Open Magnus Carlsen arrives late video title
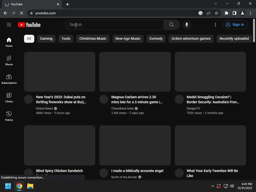 click(137, 99)
